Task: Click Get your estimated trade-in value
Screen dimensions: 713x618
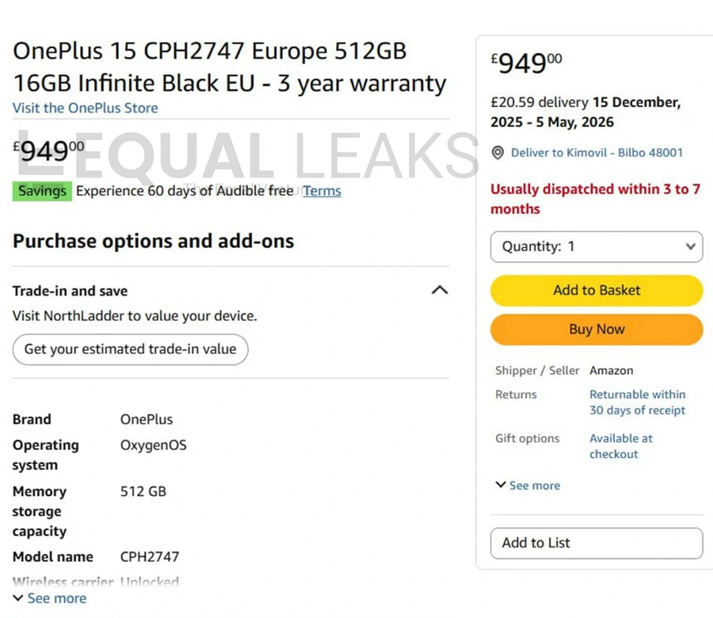Action: point(129,349)
